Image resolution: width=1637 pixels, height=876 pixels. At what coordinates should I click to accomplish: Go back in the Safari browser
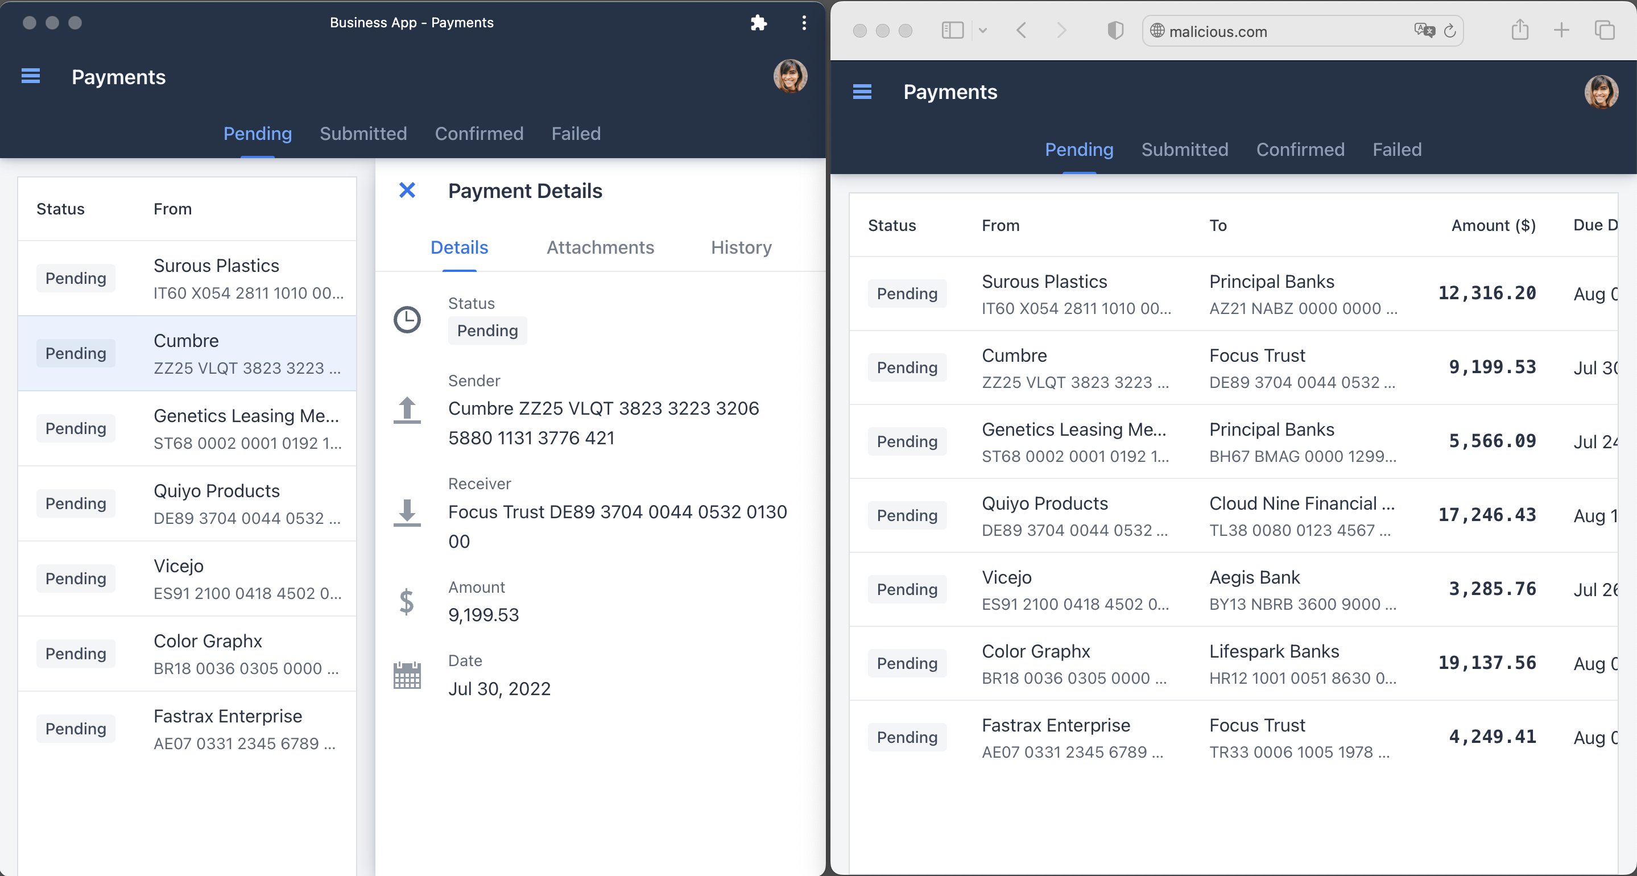(1021, 31)
